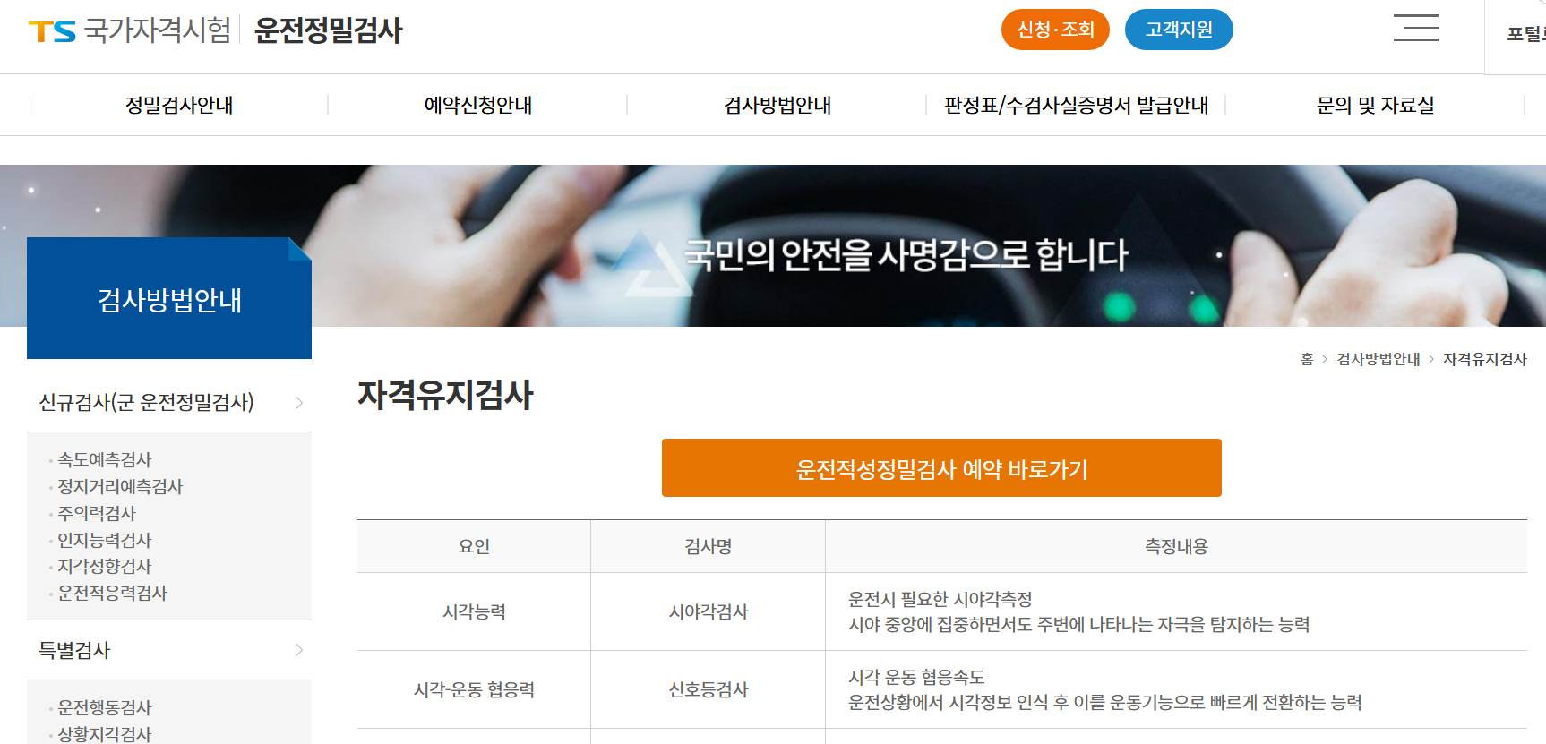The image size is (1546, 744).
Task: Click the 측정내용 column header
Action: click(x=1176, y=546)
